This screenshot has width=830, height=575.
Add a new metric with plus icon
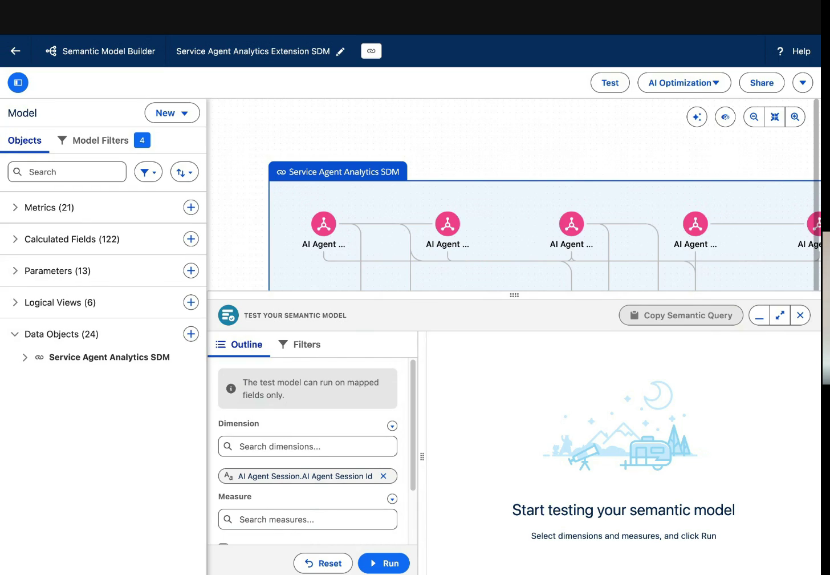click(x=191, y=207)
